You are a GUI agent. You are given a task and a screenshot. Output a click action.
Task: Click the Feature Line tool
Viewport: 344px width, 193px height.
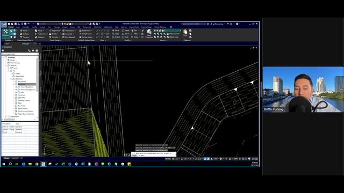[x=41, y=34]
